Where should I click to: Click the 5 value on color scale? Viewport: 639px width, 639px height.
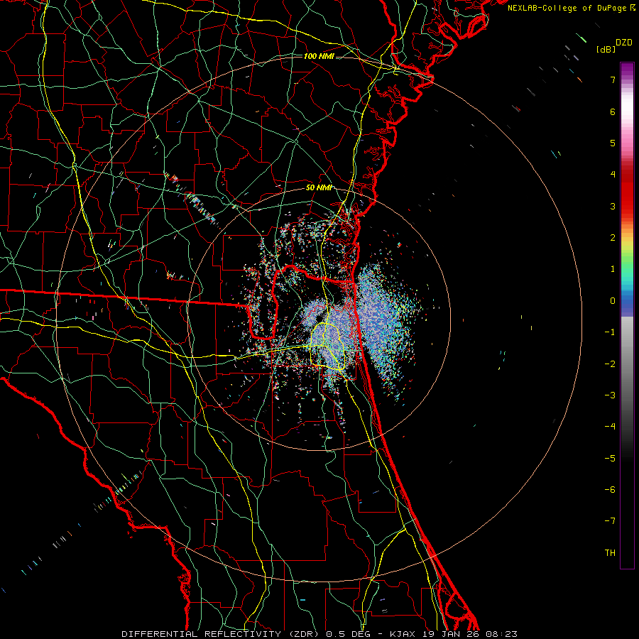click(613, 143)
